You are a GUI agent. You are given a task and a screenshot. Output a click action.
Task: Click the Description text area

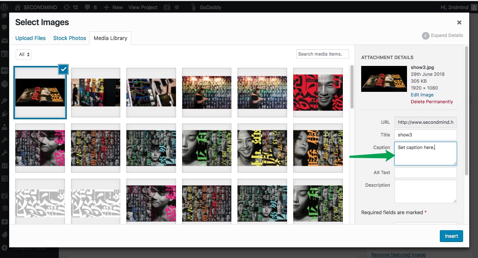click(425, 191)
